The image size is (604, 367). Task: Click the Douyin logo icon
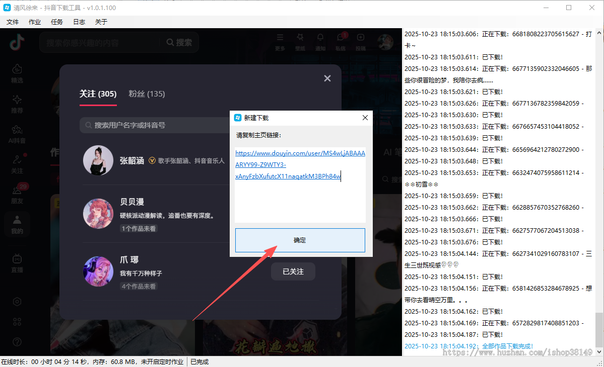click(x=17, y=42)
